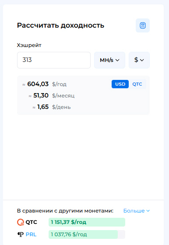Viewport: 169px width, 245px height.
Task: Click the hashrate input field with 313
Action: (54, 60)
